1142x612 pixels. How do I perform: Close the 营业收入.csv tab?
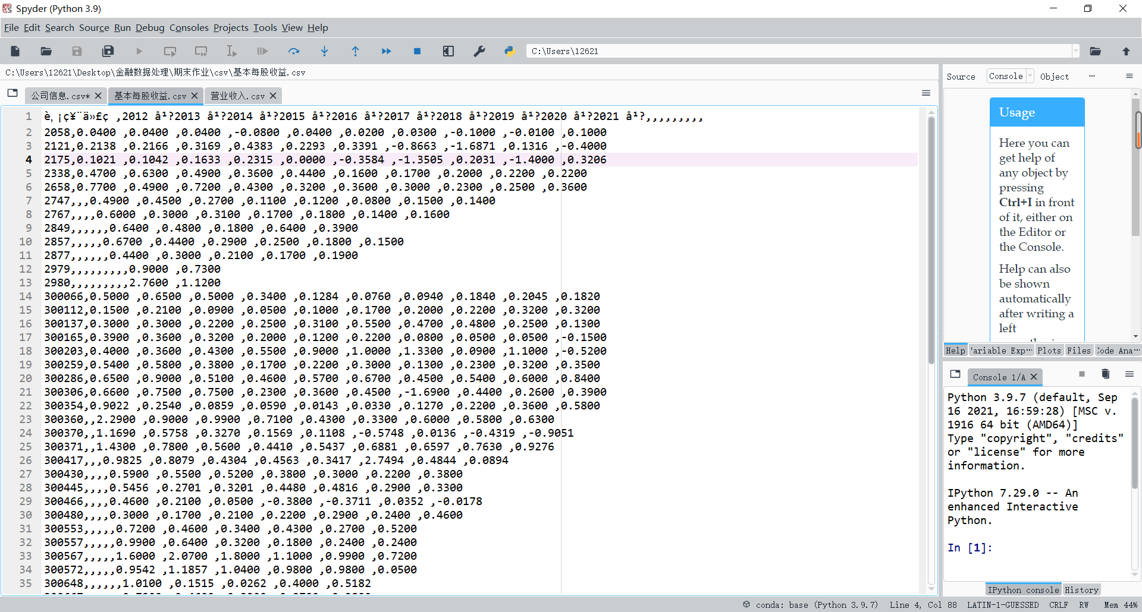273,96
